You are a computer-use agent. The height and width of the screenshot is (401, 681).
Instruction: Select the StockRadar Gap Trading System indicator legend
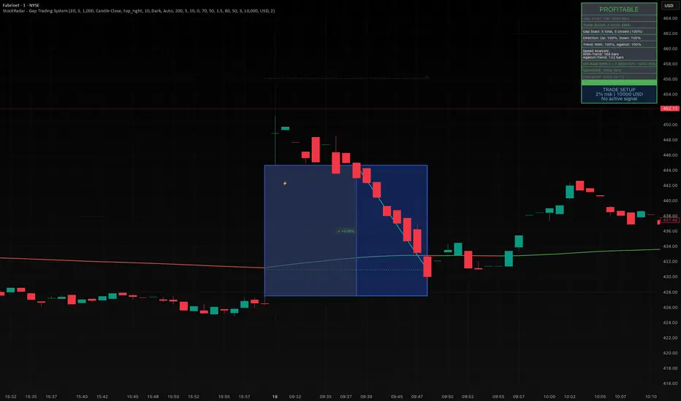point(139,11)
